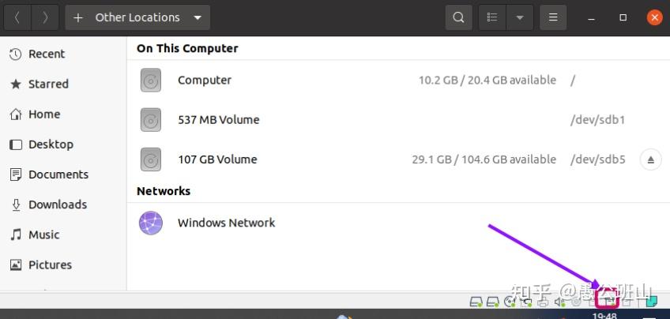
Task: Select Starred in the sidebar
Action: pyautogui.click(x=48, y=84)
